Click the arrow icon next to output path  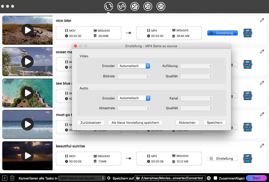209,178
